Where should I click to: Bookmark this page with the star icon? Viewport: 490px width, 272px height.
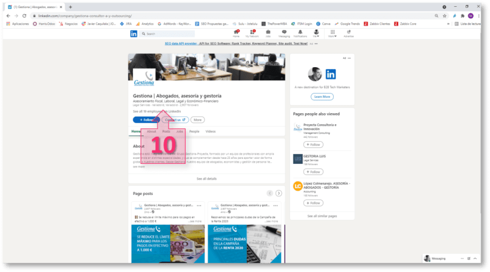click(445, 16)
